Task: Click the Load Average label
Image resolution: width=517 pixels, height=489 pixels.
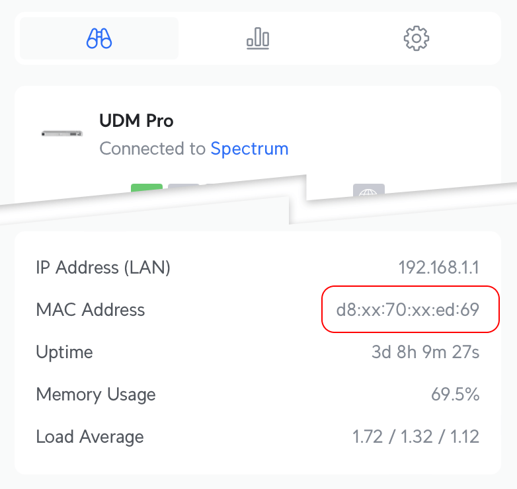Action: [90, 437]
